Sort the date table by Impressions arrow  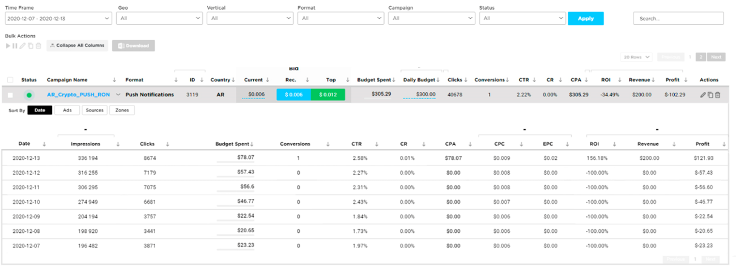coord(118,144)
